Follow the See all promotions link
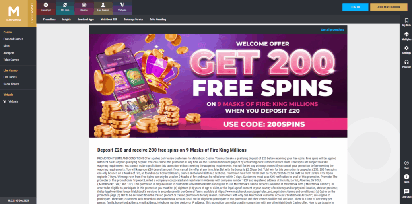This screenshot has height=204, width=412. click(332, 30)
